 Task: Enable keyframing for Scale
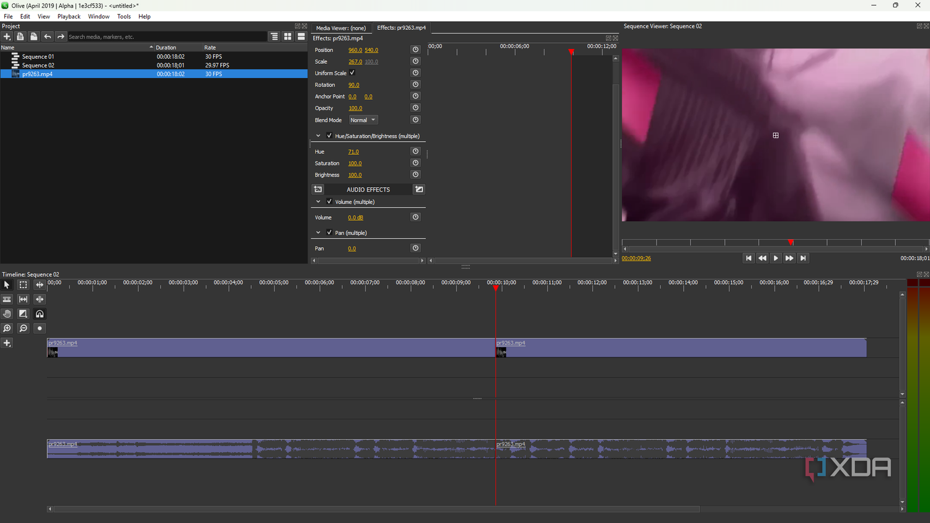point(415,61)
